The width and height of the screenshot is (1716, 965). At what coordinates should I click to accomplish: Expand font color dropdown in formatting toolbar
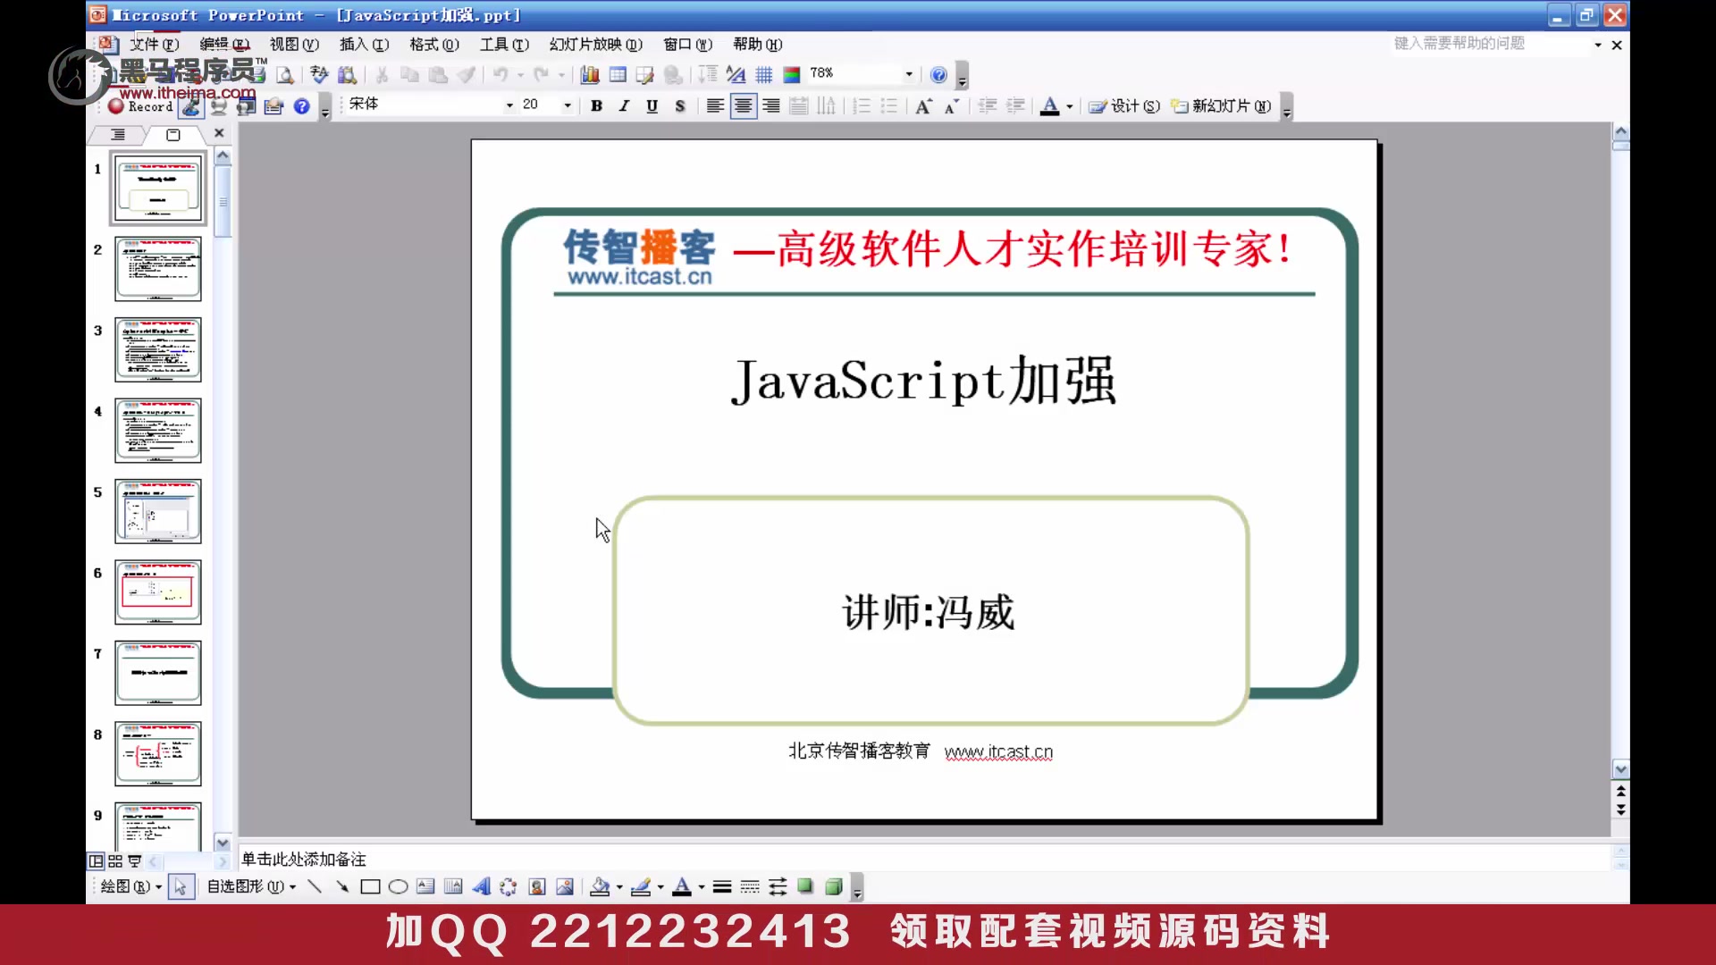coord(1070,106)
